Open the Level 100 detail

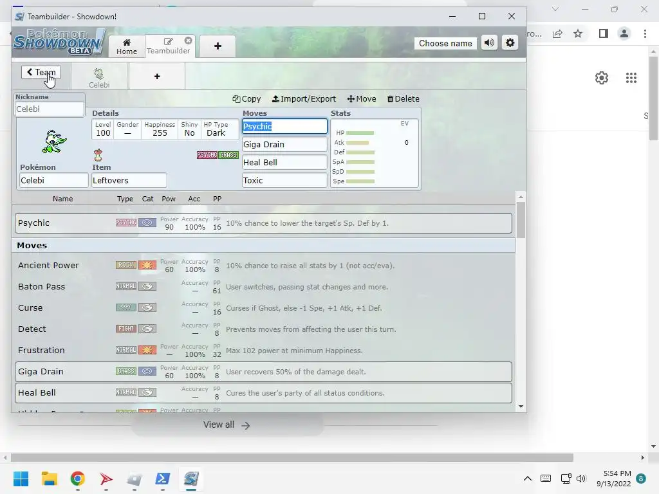[x=103, y=129]
